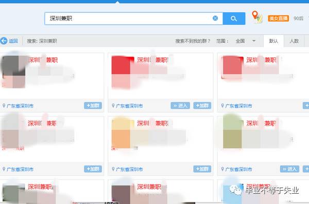Click 广东省深圳市 location on the orange avatar card
Image resolution: width=309 pixels, height=204 pixels.
point(129,170)
